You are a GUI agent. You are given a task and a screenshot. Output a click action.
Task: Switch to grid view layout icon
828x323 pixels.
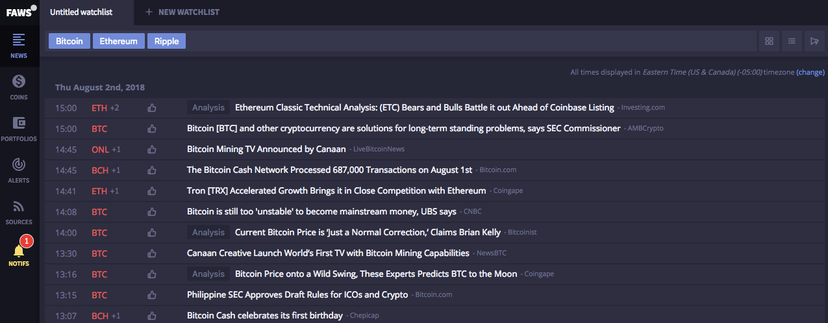point(770,41)
